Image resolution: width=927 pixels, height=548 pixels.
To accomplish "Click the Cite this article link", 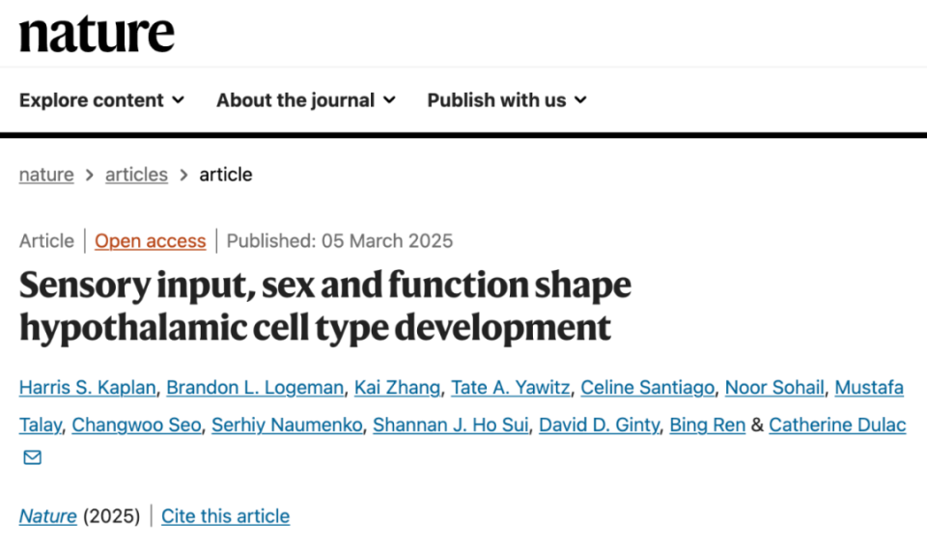I will tap(225, 516).
